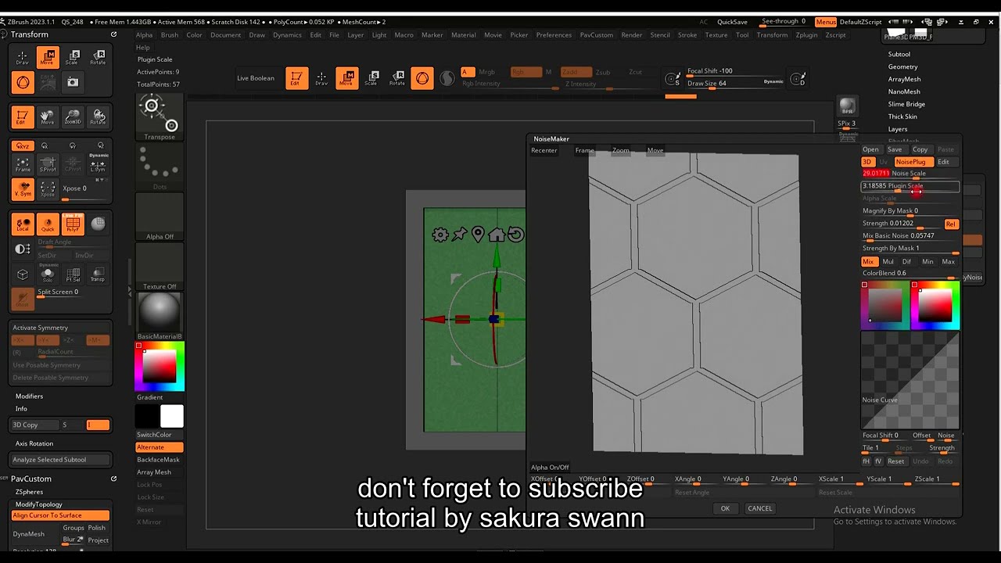
Task: Expand the Geometry subpalette
Action: [x=902, y=66]
